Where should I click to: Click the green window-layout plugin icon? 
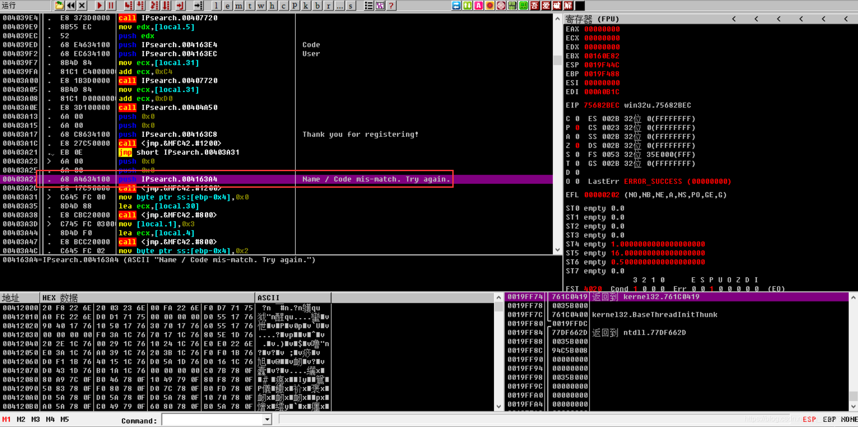[524, 5]
